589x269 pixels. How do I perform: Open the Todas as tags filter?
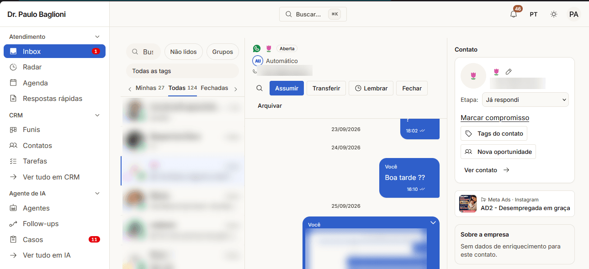coord(182,71)
